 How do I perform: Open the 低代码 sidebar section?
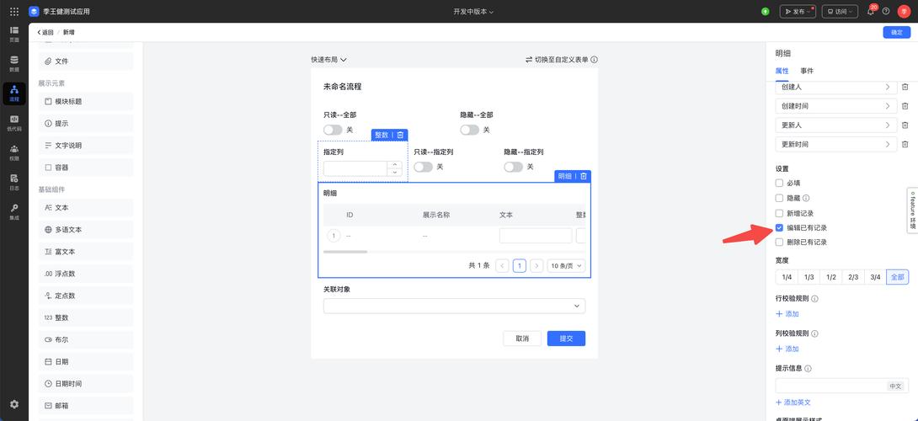pos(14,122)
